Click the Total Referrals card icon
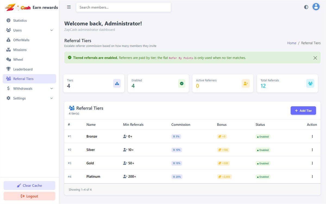The image size is (326, 204). tap(310, 84)
